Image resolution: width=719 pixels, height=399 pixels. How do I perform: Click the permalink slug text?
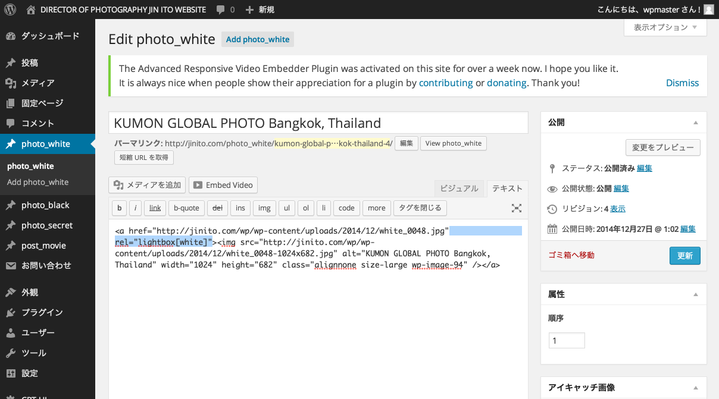point(332,143)
